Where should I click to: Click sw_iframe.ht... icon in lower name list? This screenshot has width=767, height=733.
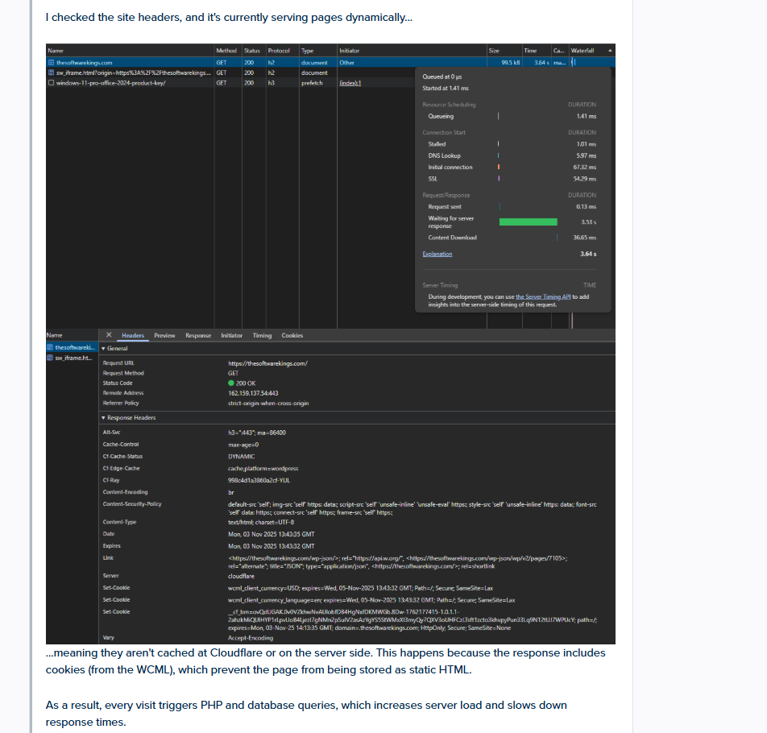coord(50,358)
